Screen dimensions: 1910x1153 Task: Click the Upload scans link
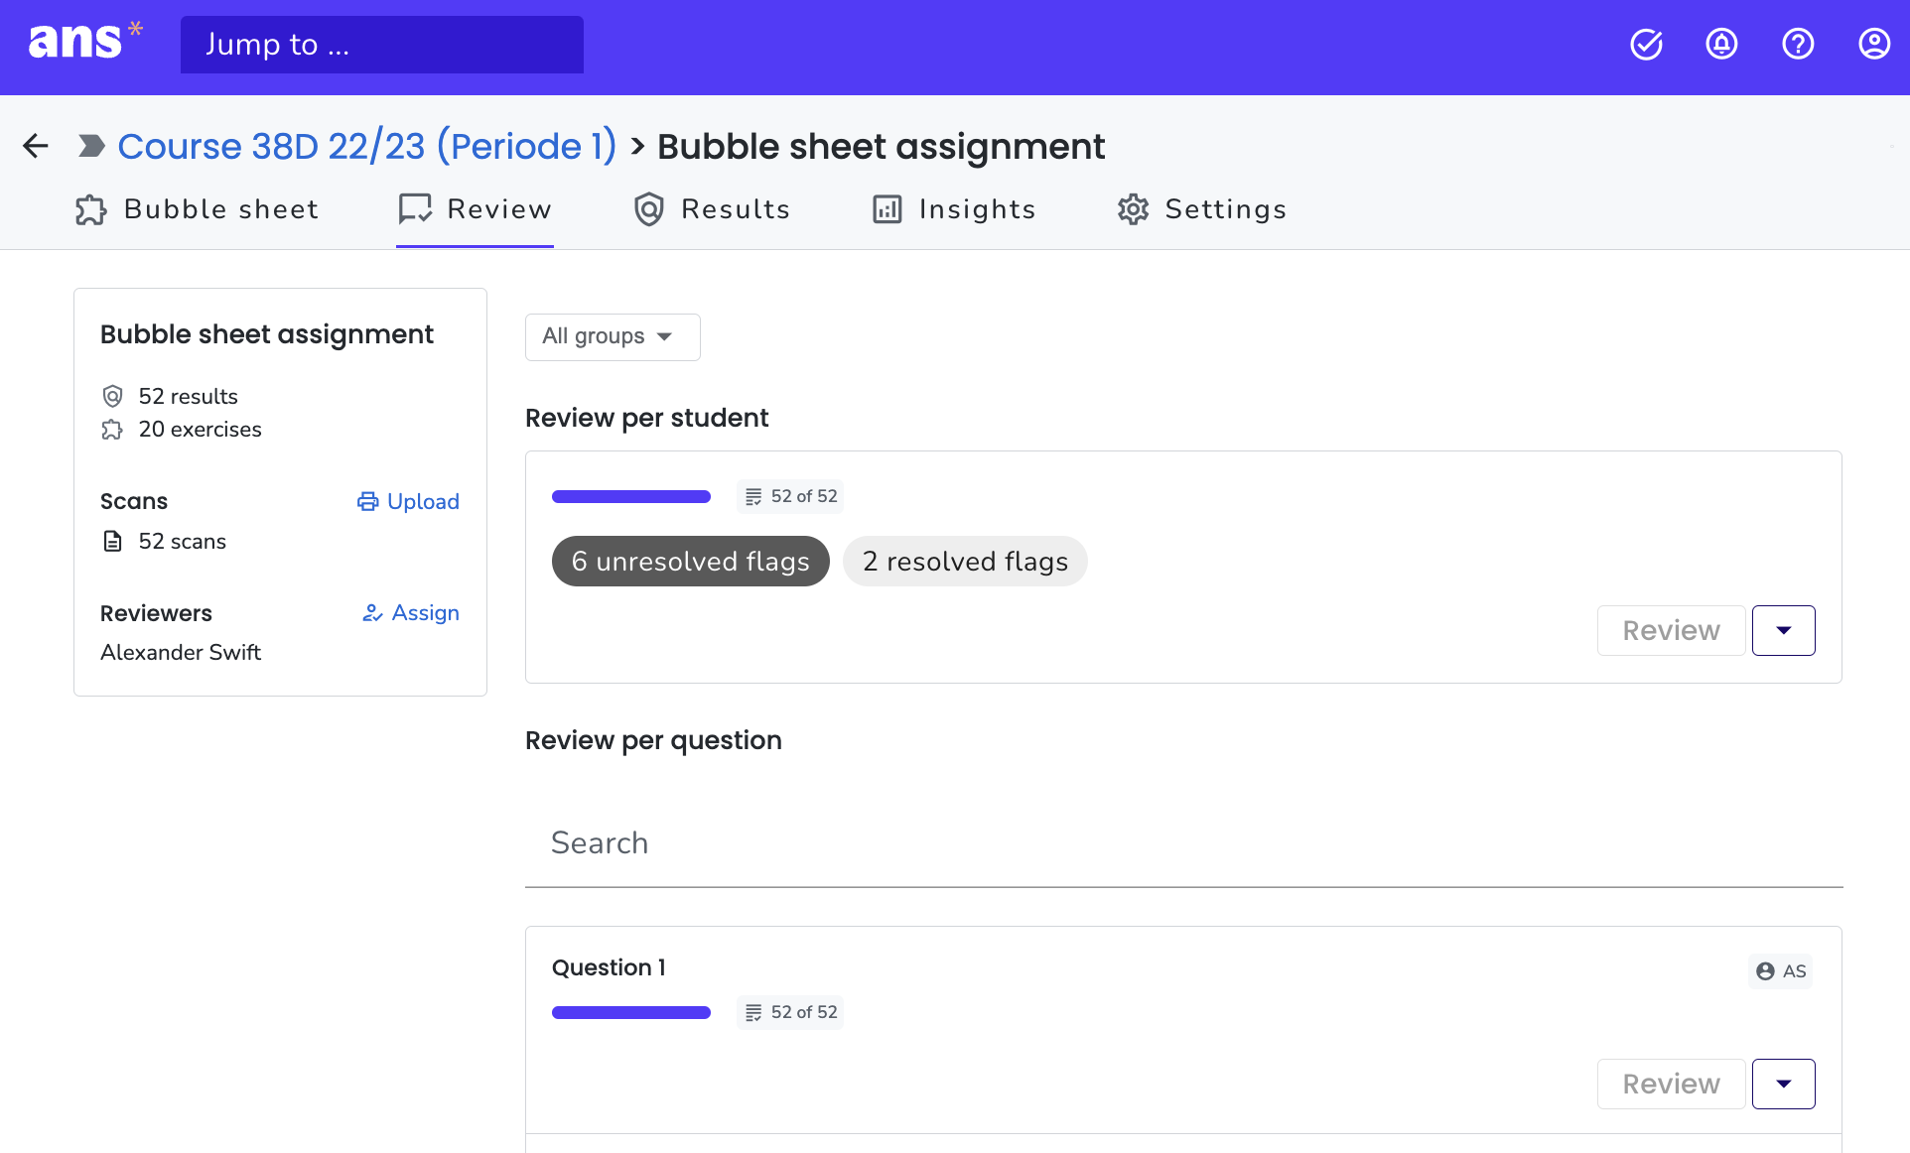(x=408, y=502)
